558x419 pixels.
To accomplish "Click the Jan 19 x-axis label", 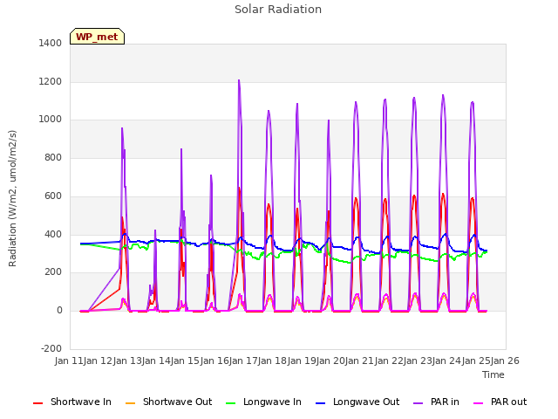I will click(302, 361).
